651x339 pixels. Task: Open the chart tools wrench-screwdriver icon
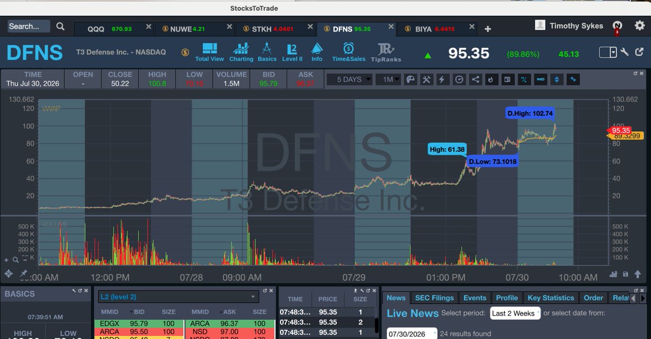coord(426,80)
